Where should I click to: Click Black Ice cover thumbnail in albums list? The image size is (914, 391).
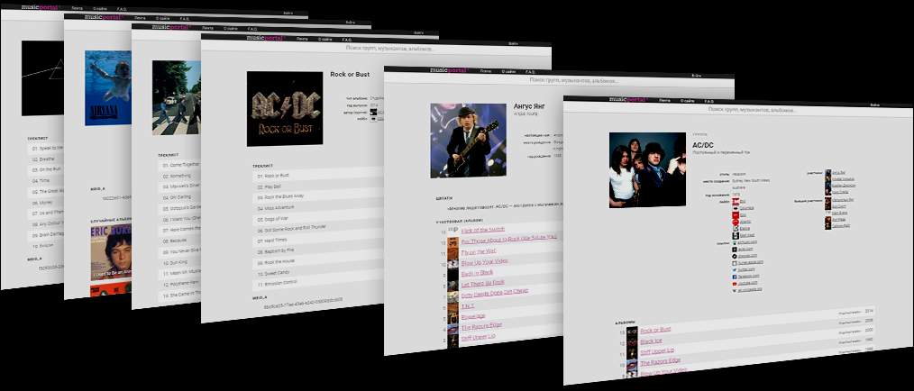pyautogui.click(x=632, y=342)
